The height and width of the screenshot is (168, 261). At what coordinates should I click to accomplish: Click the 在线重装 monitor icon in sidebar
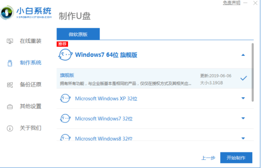click(10, 41)
